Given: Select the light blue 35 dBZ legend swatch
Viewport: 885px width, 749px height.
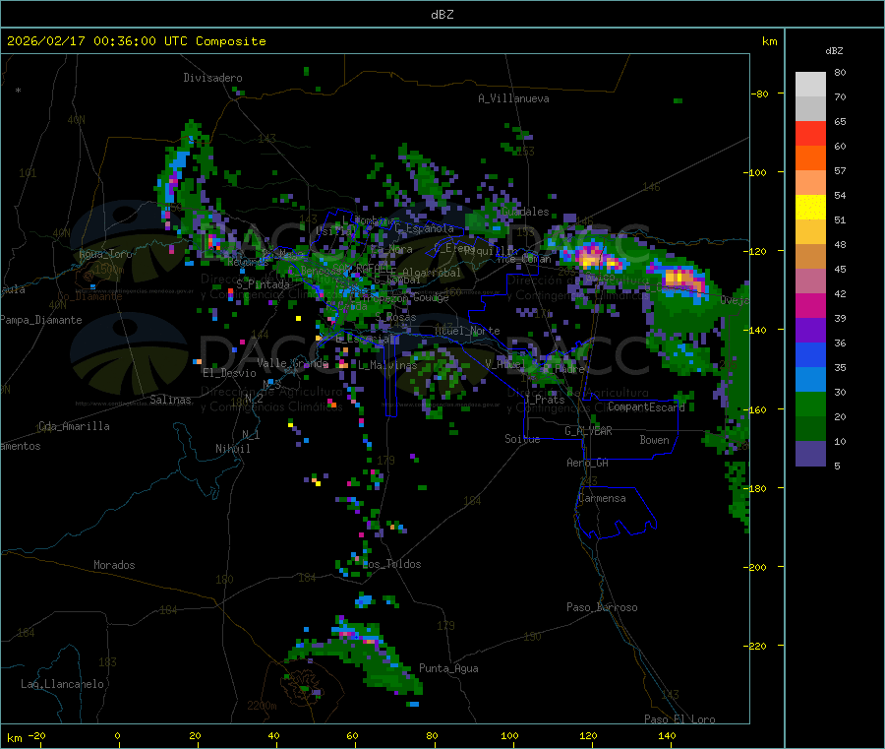Looking at the screenshot, I should [x=810, y=380].
